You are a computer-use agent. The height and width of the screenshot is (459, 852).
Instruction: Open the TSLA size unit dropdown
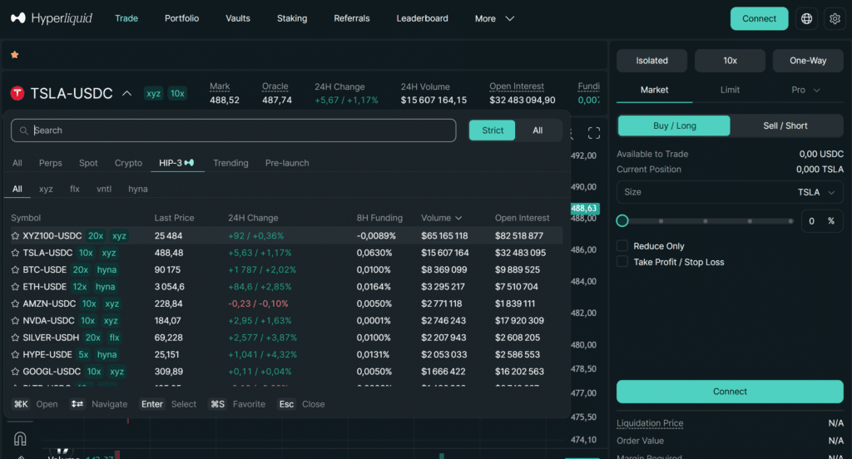815,192
